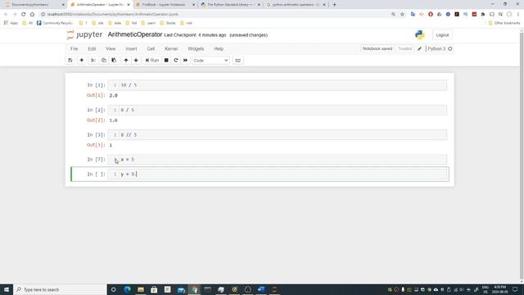Open the Widgets menu
524x295 pixels.
click(196, 49)
